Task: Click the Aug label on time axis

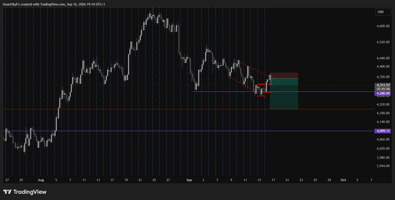Action: point(41,180)
